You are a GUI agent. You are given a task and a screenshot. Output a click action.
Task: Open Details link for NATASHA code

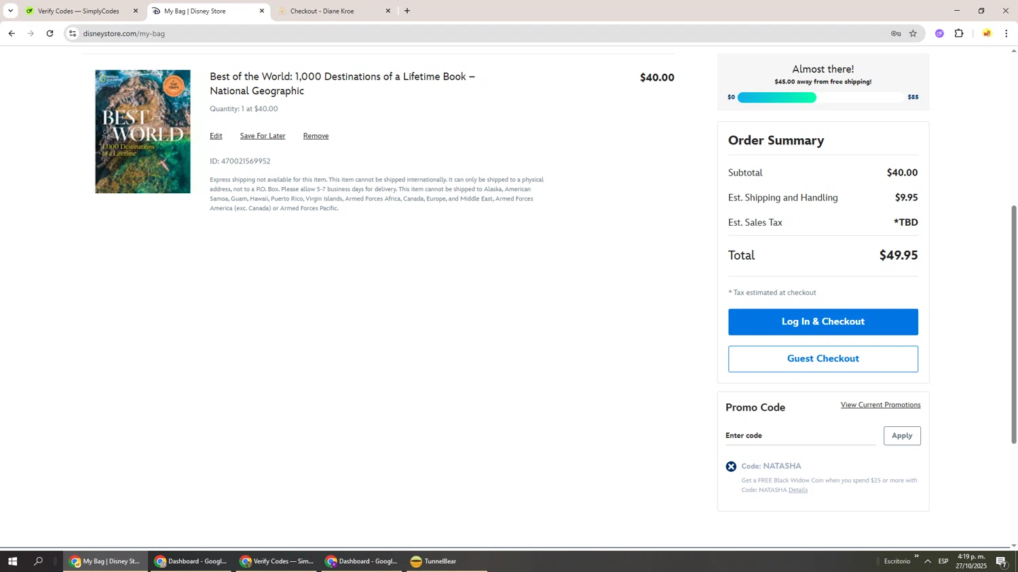[x=798, y=490]
